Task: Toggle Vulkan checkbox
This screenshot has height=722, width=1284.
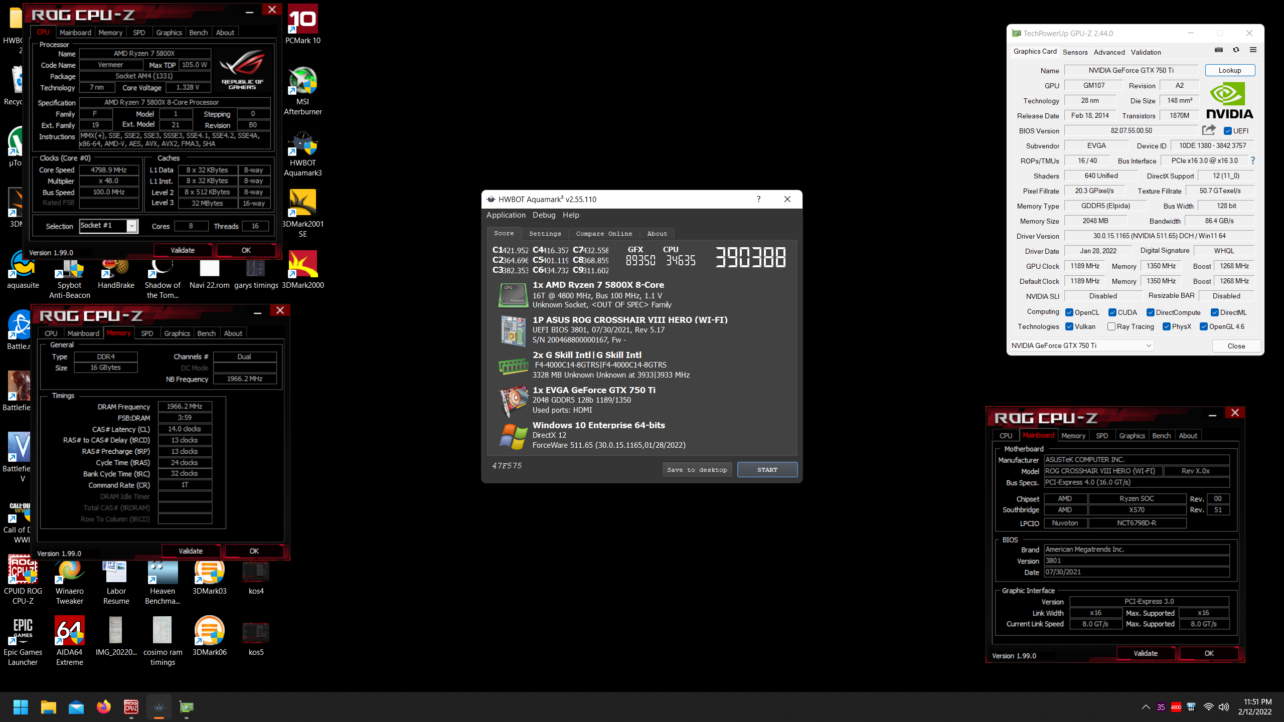Action: coord(1069,326)
